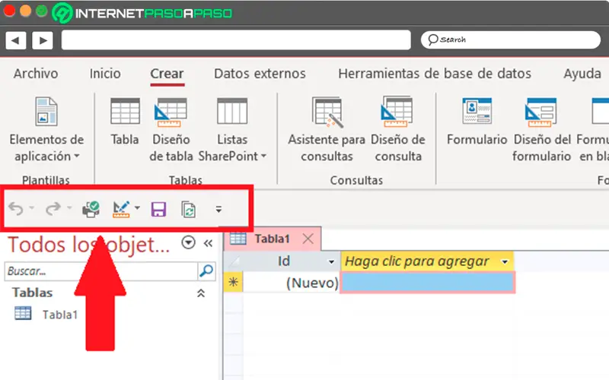Open Diseño de tabla

171,130
